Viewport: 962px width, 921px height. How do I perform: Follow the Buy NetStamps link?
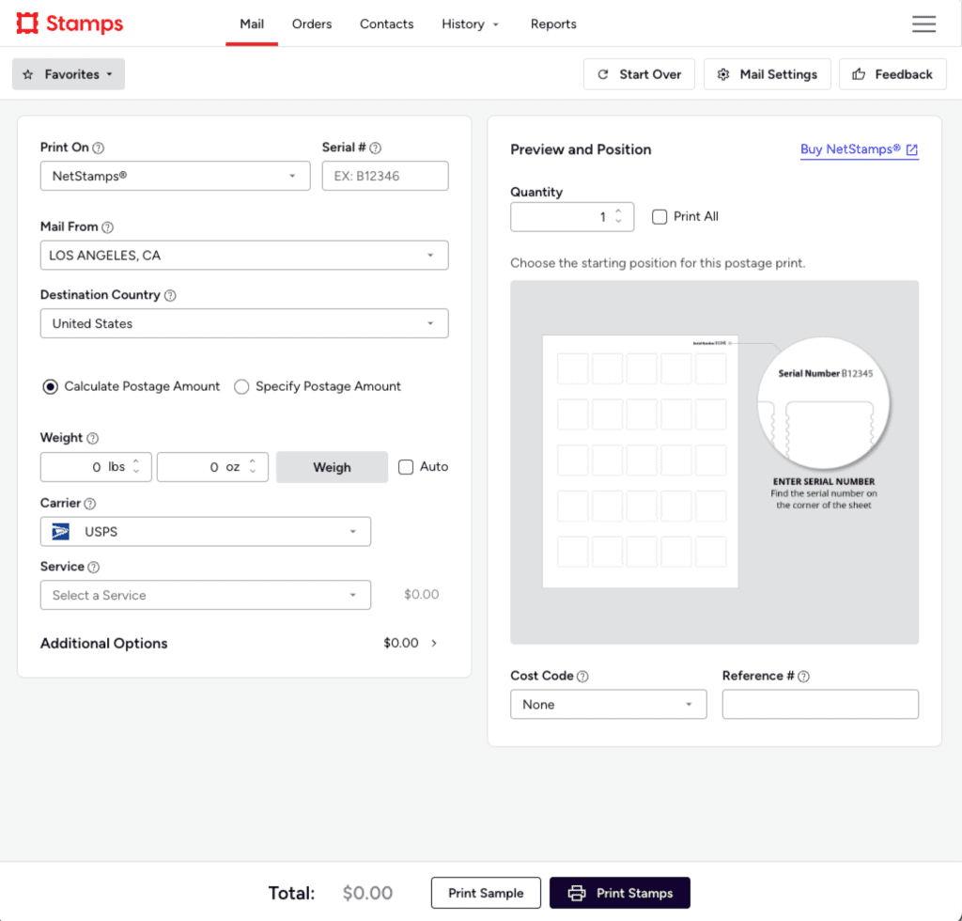pyautogui.click(x=859, y=149)
